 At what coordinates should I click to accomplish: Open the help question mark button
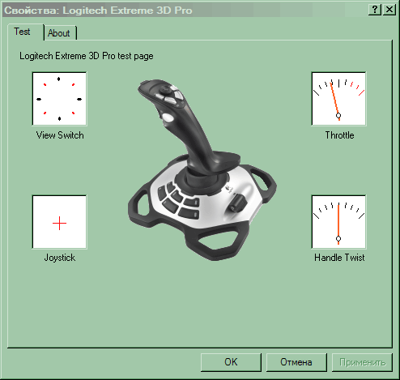375,10
